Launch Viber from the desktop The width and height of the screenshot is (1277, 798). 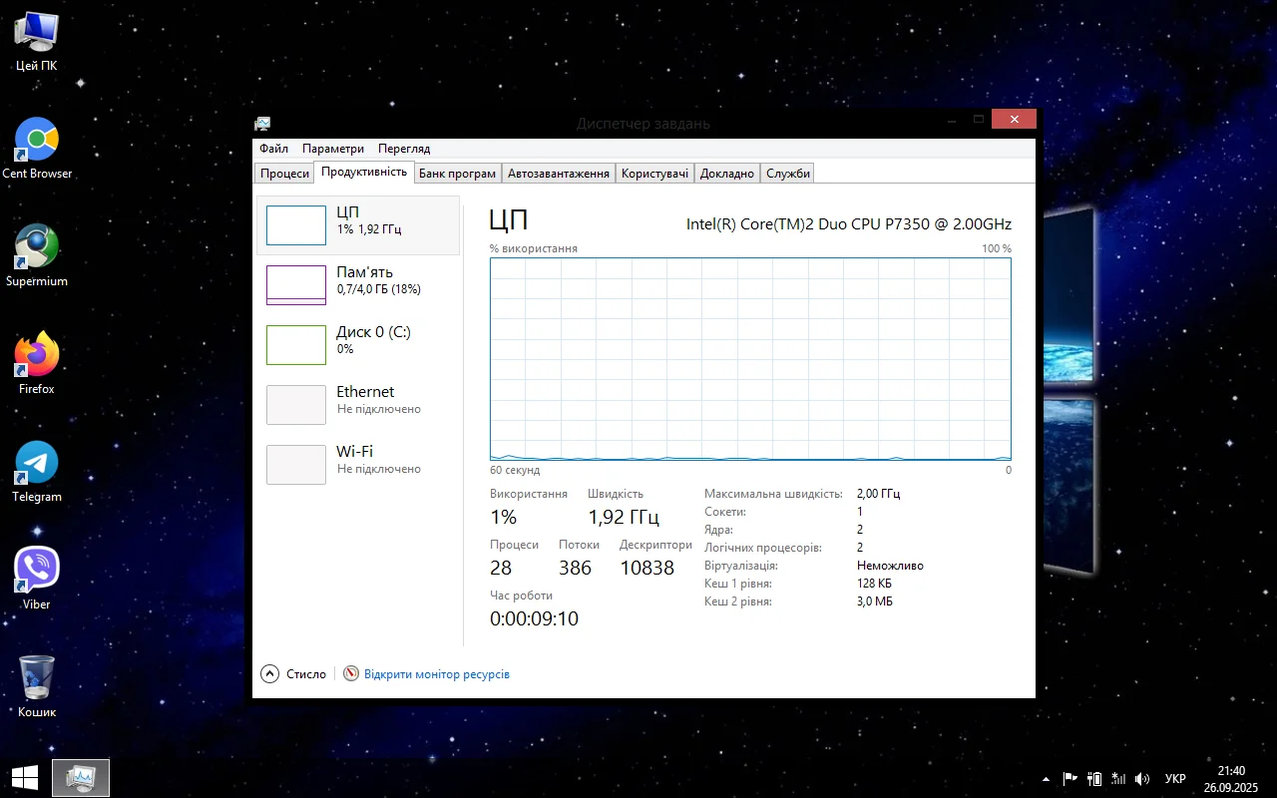point(37,571)
